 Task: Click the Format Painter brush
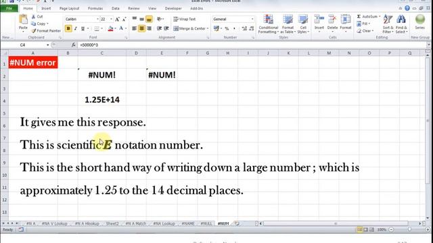click(34, 31)
